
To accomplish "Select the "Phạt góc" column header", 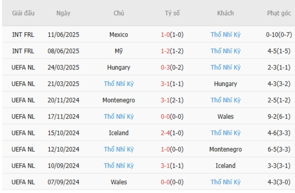I will (x=279, y=13).
